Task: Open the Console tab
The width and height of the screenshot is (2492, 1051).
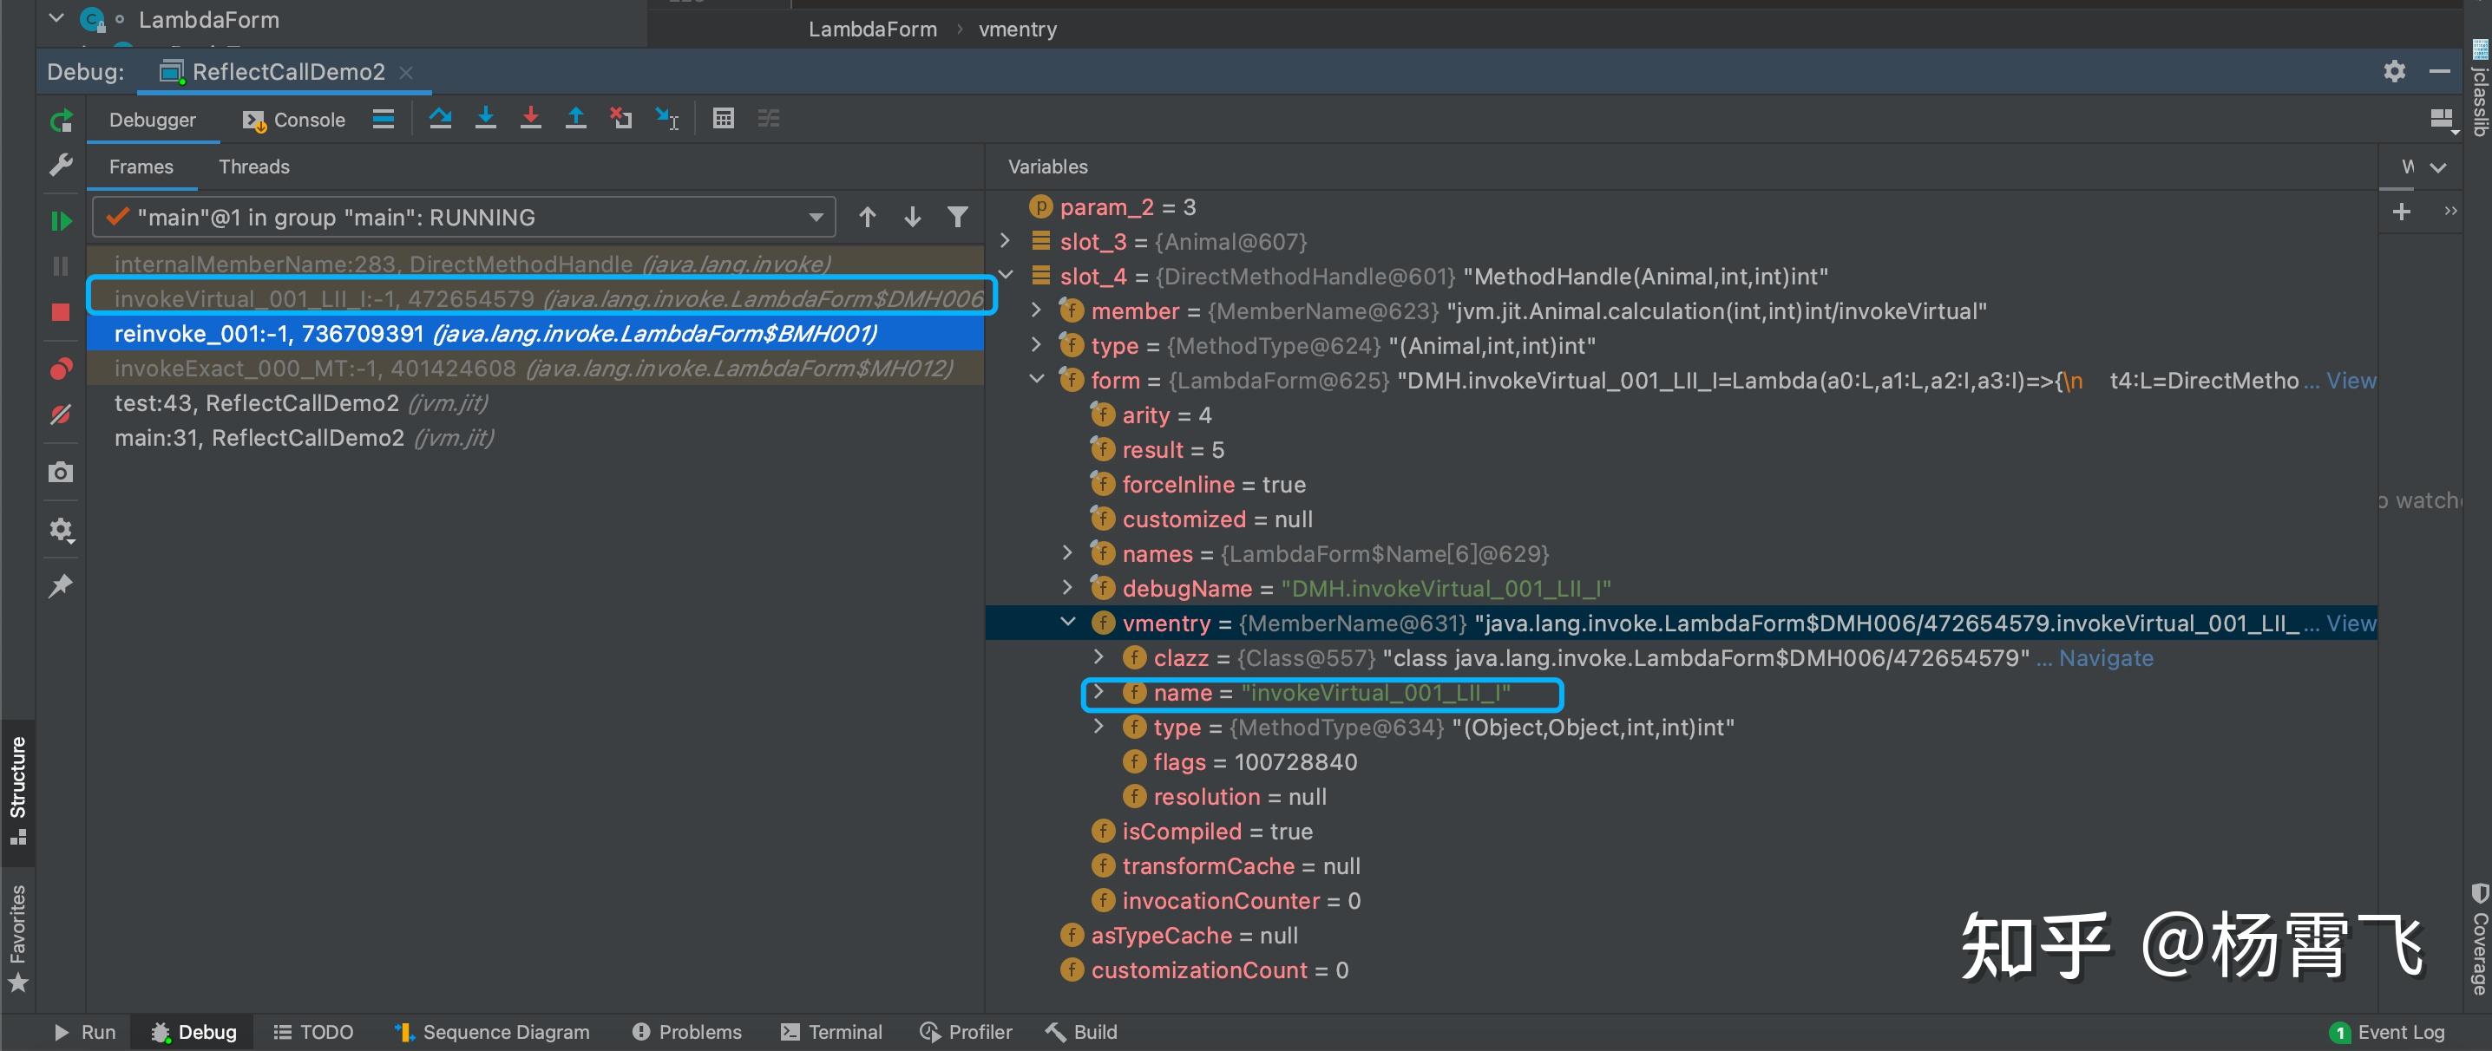Action: pyautogui.click(x=295, y=120)
